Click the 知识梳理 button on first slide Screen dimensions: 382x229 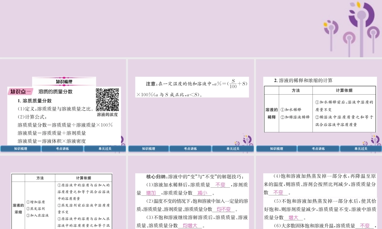coord(21,148)
